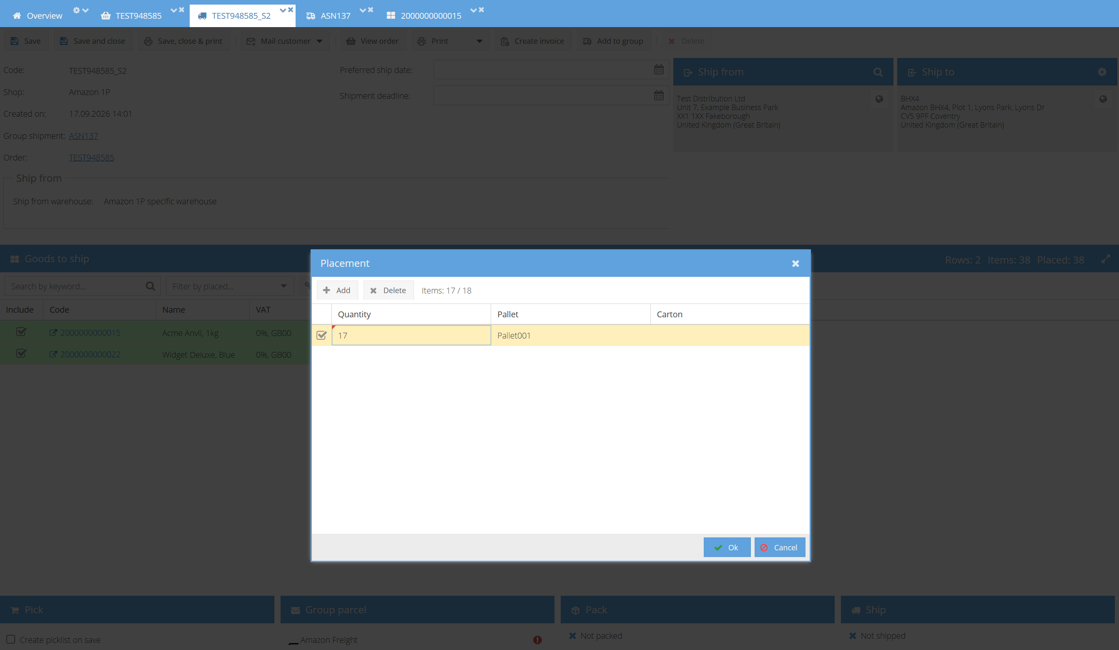This screenshot has height=650, width=1119.
Task: Close the TEST948585_S2 tab
Action: 291,10
